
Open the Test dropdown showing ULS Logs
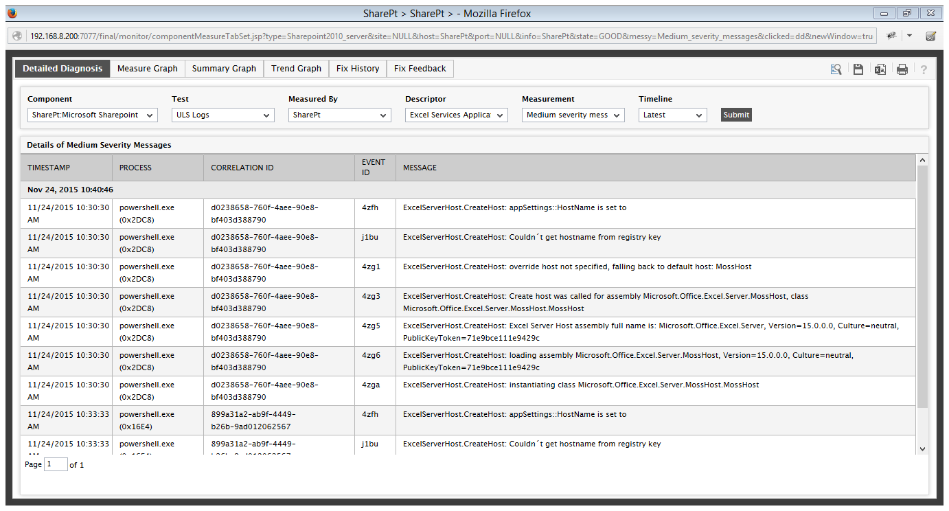[x=223, y=115]
